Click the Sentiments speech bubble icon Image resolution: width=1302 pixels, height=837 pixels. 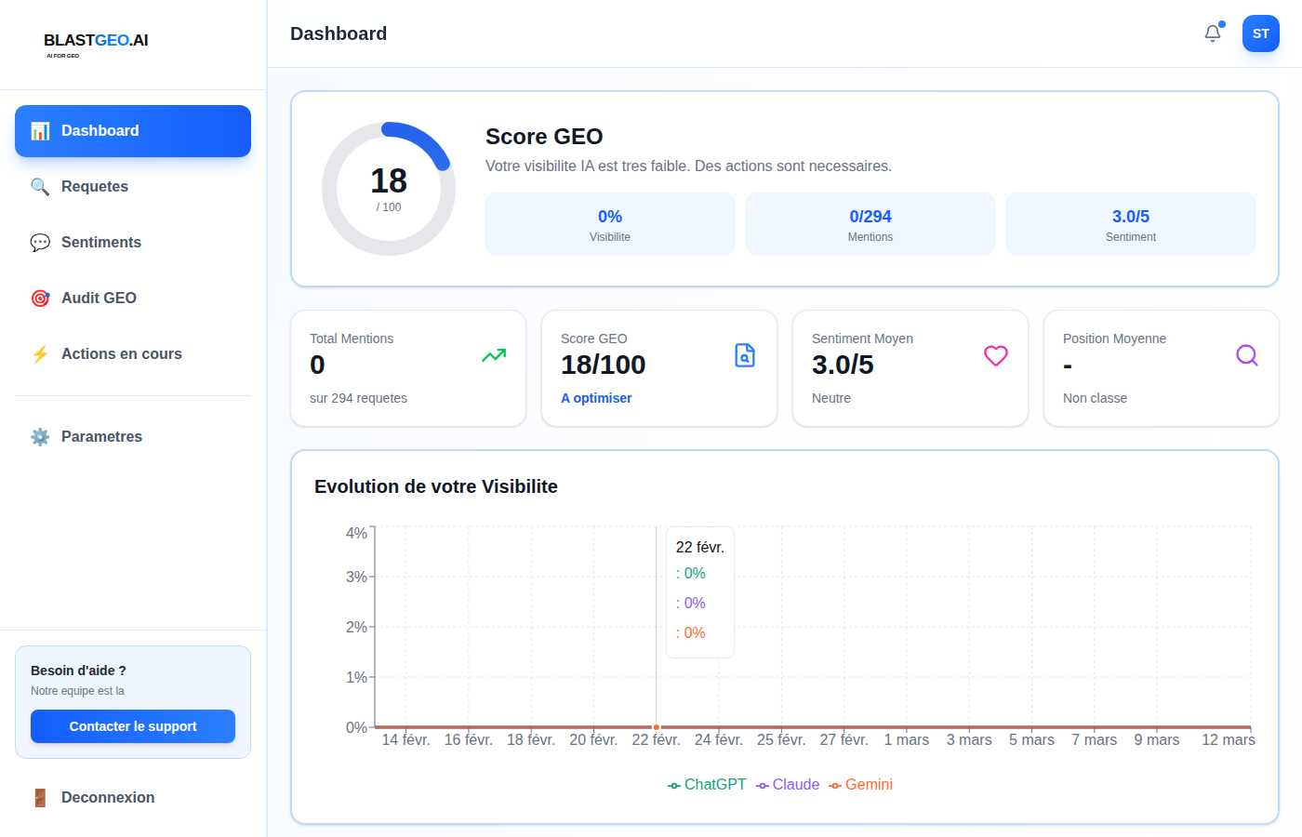point(40,243)
